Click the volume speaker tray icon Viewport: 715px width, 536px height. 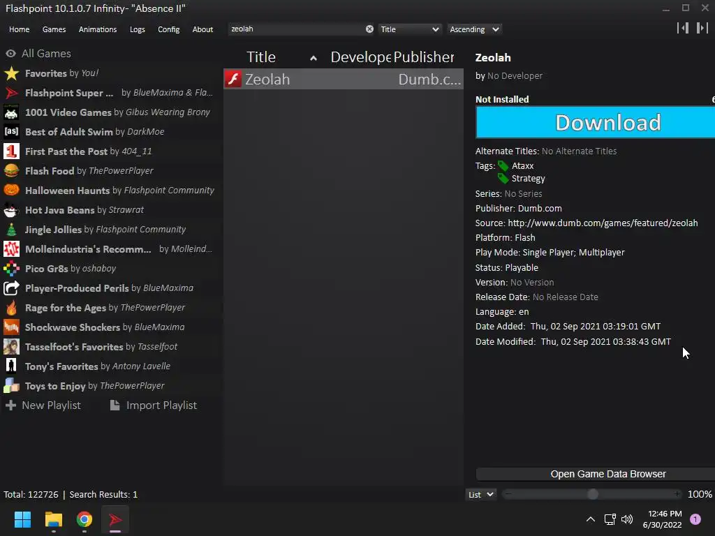[627, 519]
